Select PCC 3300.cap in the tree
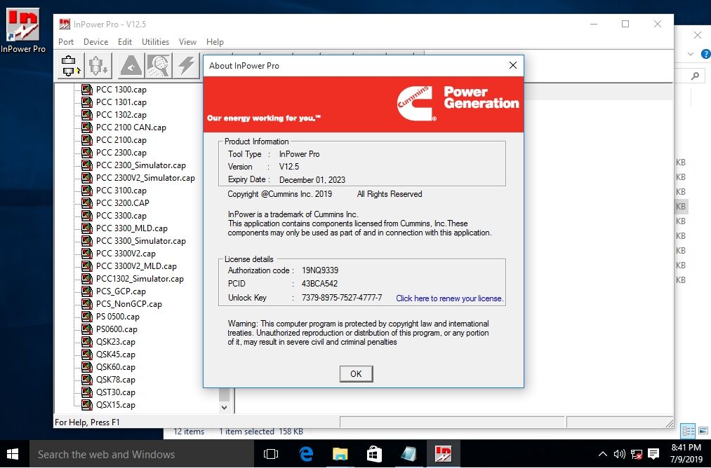Image resolution: width=711 pixels, height=468 pixels. 121,216
